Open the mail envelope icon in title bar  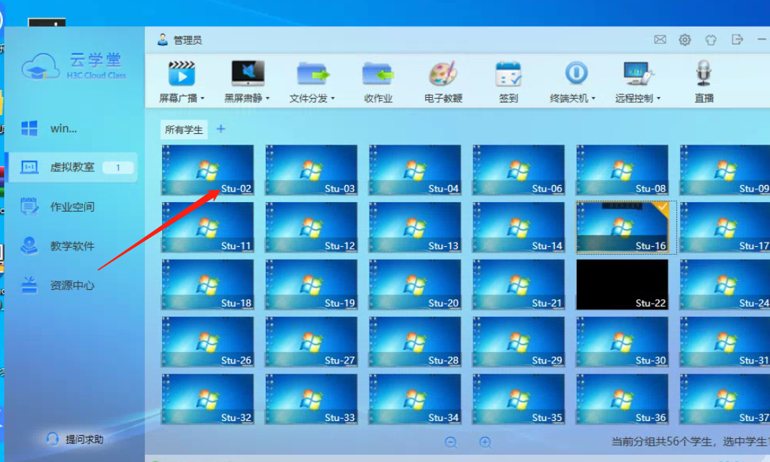(x=660, y=40)
